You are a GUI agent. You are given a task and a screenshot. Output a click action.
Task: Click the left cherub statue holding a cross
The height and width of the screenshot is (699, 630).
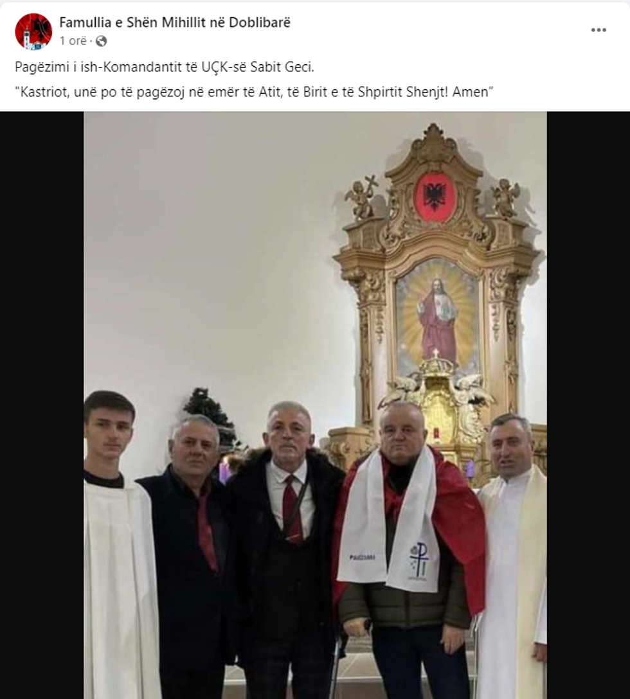362,198
